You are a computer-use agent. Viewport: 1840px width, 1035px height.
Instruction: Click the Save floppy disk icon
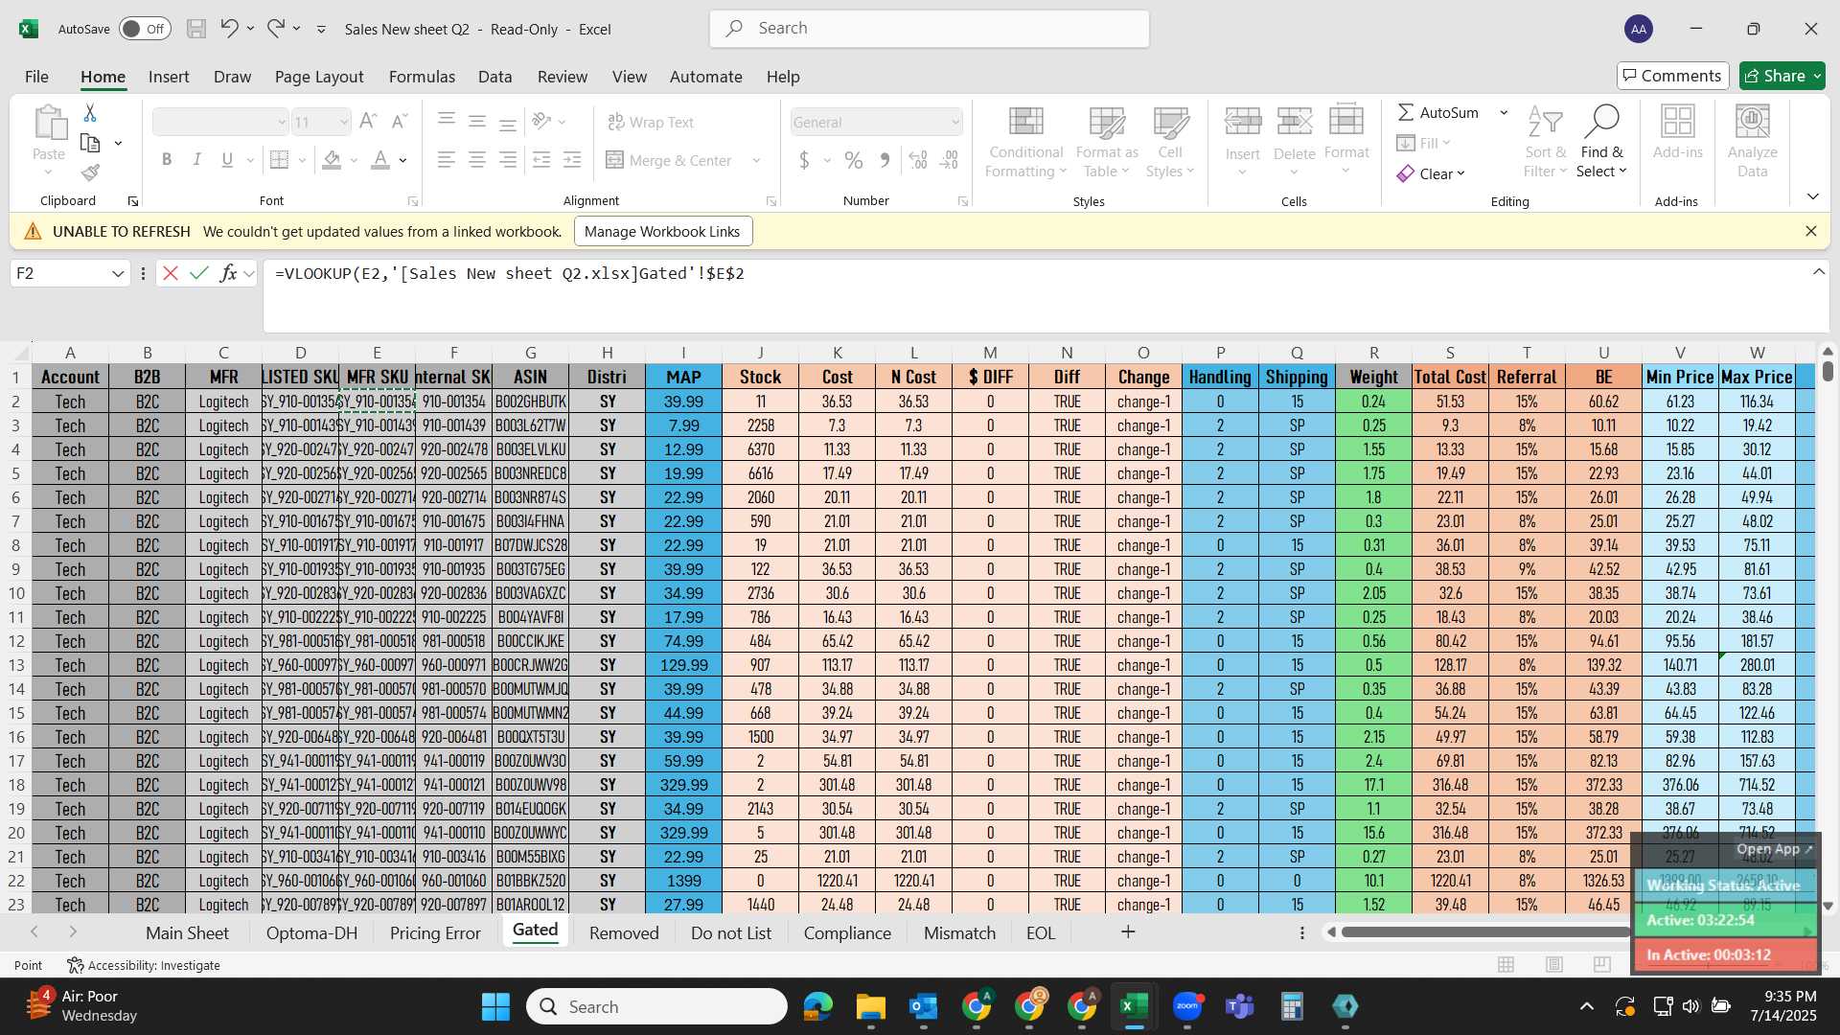pyautogui.click(x=196, y=29)
